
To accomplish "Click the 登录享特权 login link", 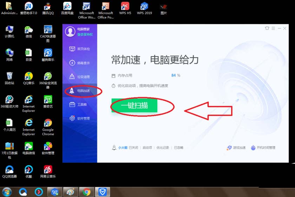I will point(85,35).
